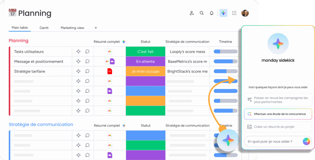This screenshot has height=160, width=315.
Task: Open the search magnifier icon
Action: point(202,13)
